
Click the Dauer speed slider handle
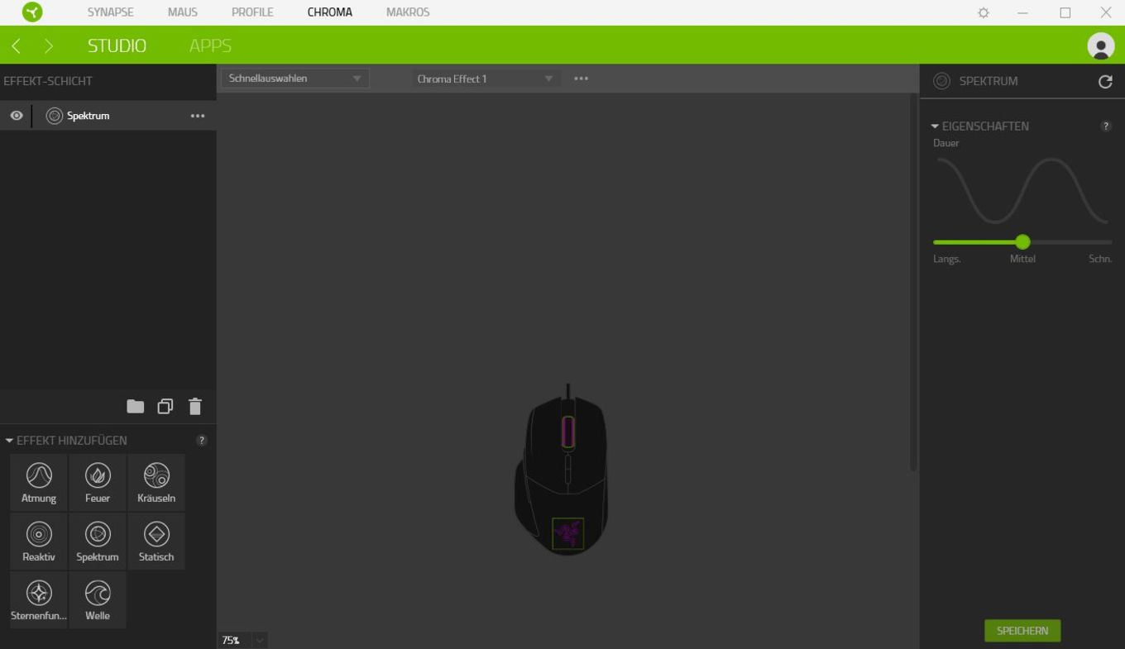1022,242
